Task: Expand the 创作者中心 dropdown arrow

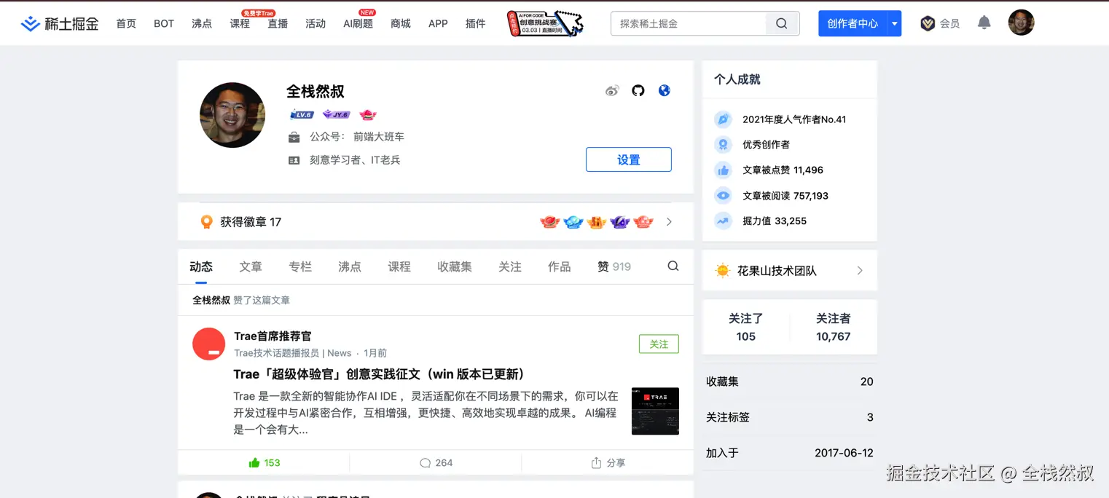Action: pos(894,23)
